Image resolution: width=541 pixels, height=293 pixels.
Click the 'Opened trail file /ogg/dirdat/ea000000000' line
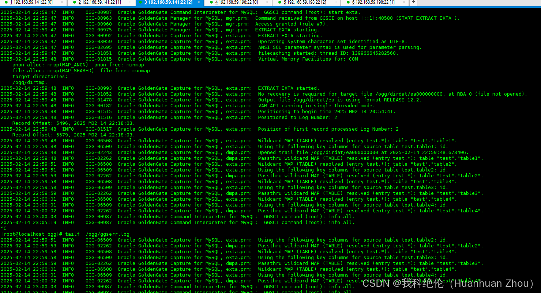coord(235,153)
